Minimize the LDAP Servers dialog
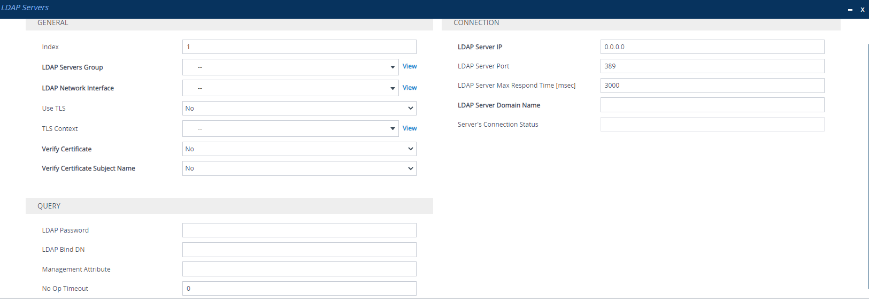The width and height of the screenshot is (869, 301). click(x=850, y=10)
